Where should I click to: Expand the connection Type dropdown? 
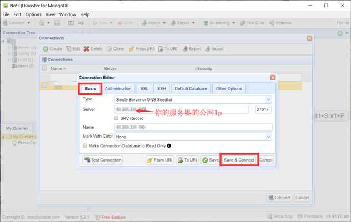(x=268, y=99)
